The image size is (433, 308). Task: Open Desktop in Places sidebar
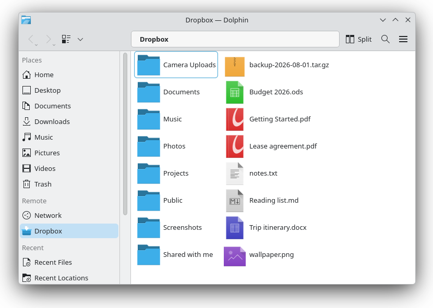[x=69, y=90]
